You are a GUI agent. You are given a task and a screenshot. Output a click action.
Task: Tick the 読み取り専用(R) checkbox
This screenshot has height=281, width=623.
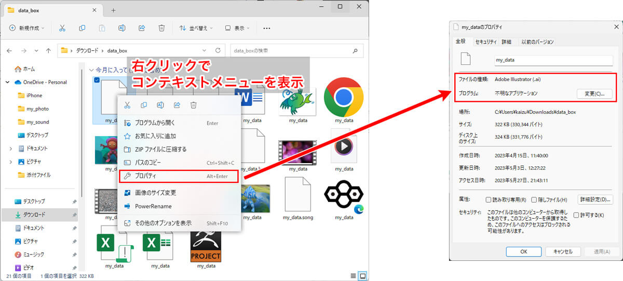(489, 200)
